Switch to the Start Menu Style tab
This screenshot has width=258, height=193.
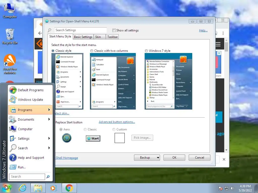60,36
